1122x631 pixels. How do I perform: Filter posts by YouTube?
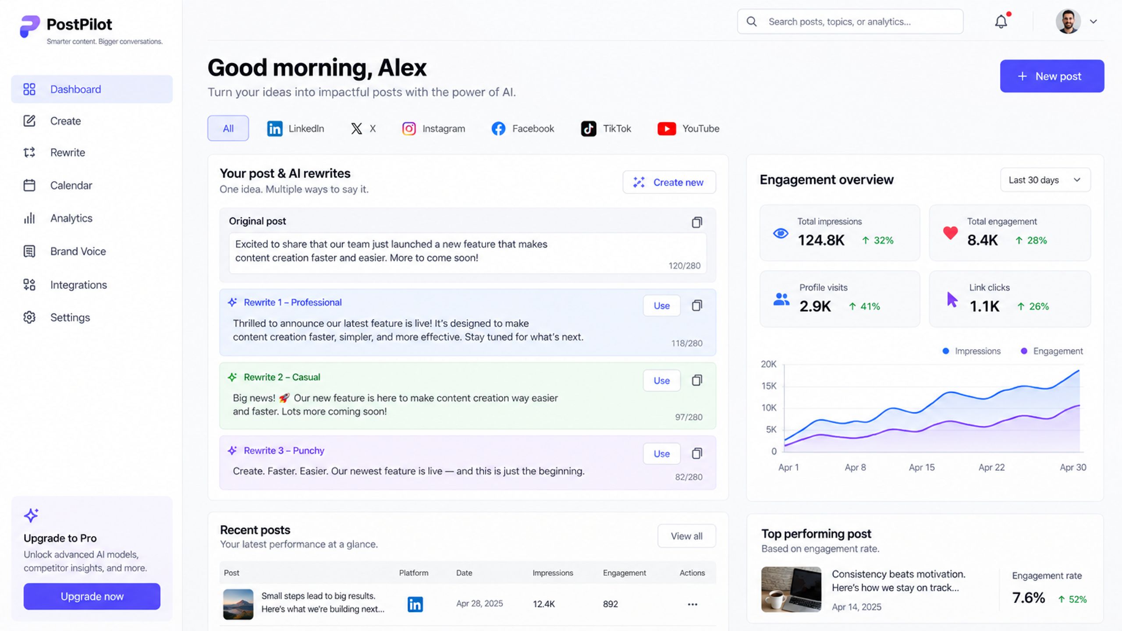coord(688,128)
